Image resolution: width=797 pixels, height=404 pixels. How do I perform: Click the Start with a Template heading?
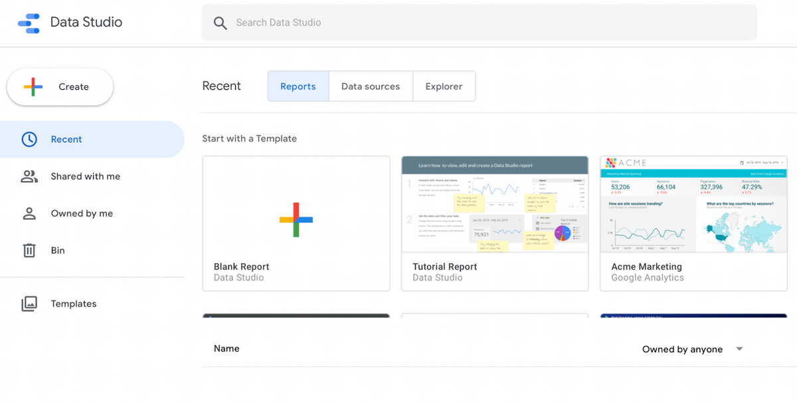click(x=250, y=139)
